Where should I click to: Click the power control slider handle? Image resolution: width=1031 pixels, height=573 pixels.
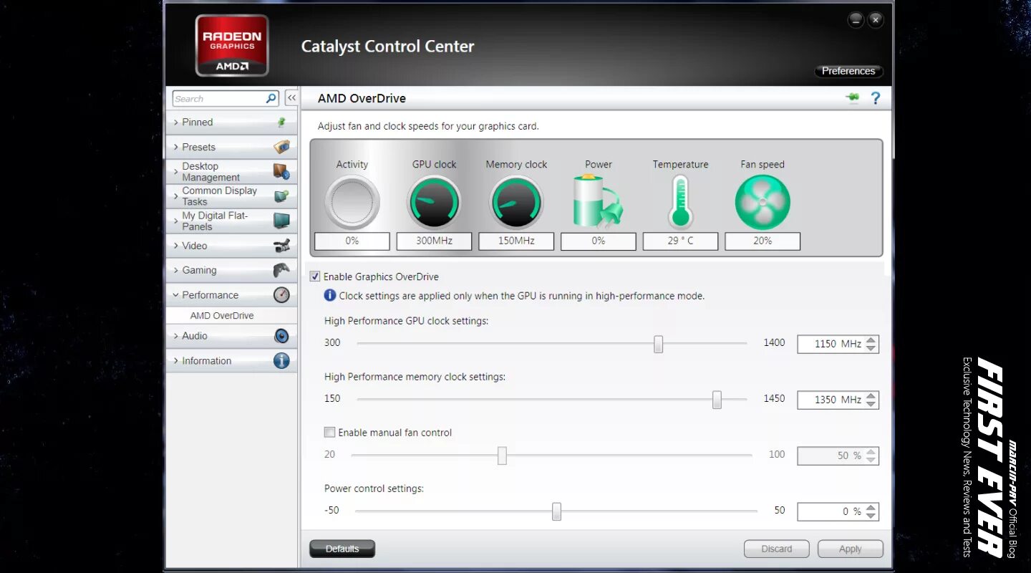[x=556, y=511]
